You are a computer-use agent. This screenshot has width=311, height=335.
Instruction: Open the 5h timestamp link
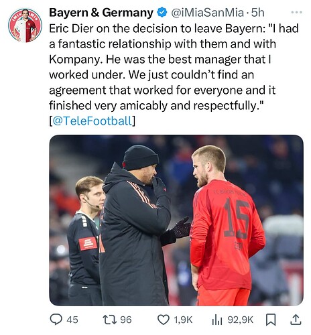257,13
